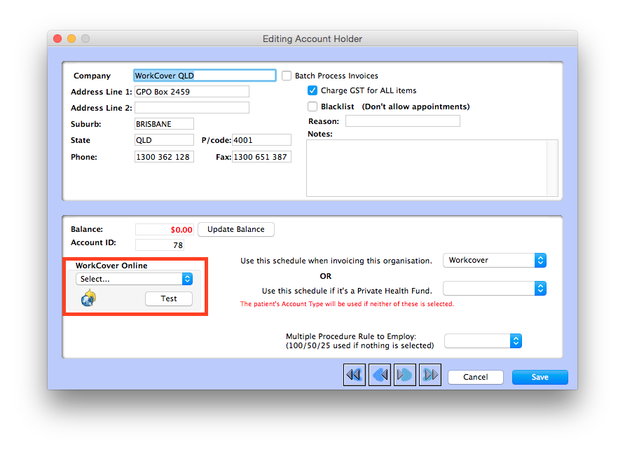Cancel editing the account holder
This screenshot has width=625, height=454.
click(475, 377)
